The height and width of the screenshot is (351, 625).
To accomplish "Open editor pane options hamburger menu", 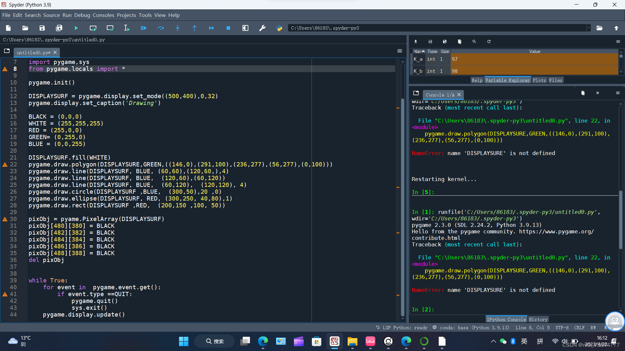I will pos(400,51).
